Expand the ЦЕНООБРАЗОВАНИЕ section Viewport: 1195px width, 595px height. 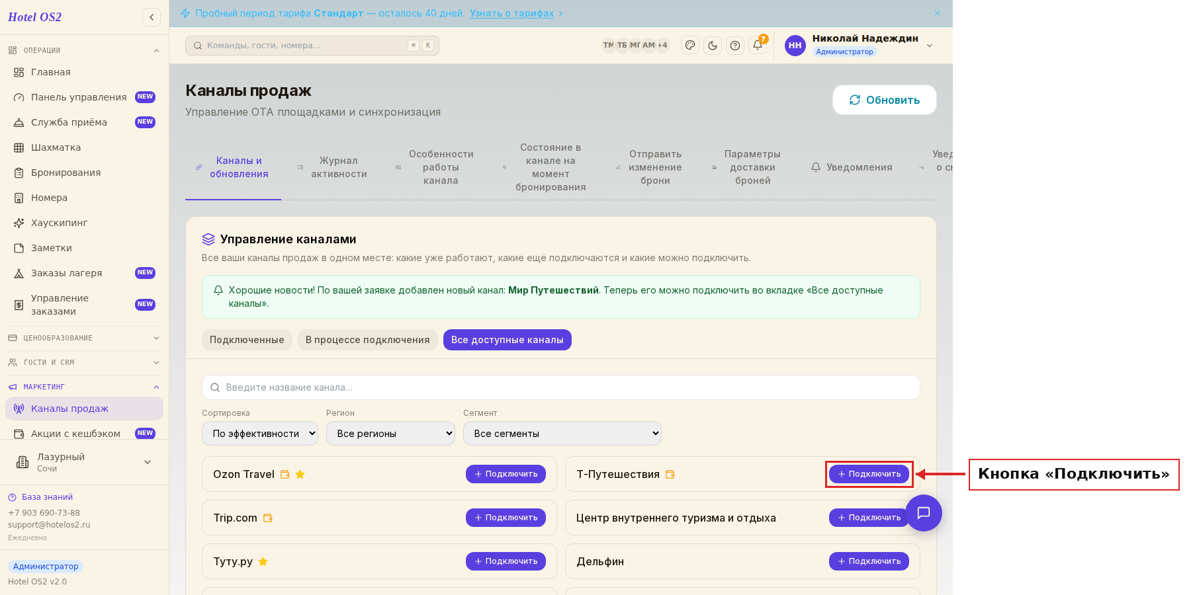[84, 338]
